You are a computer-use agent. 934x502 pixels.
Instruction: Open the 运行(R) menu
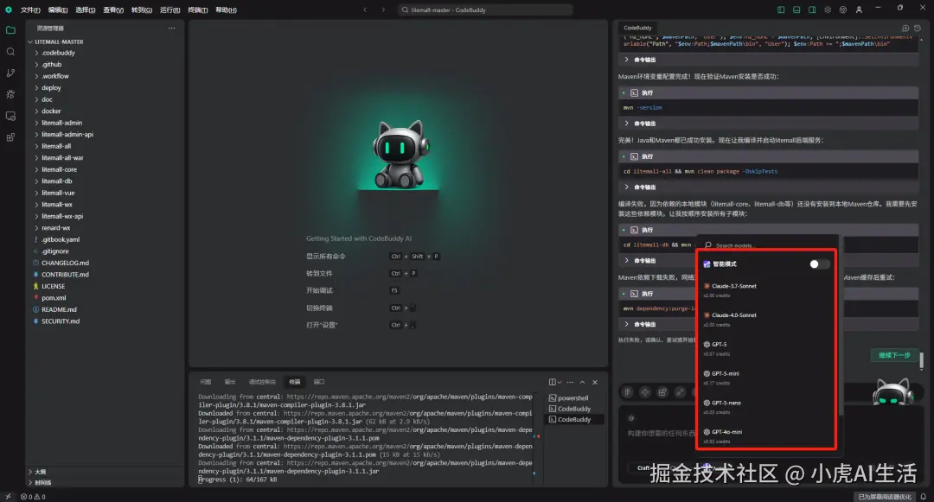pos(170,10)
